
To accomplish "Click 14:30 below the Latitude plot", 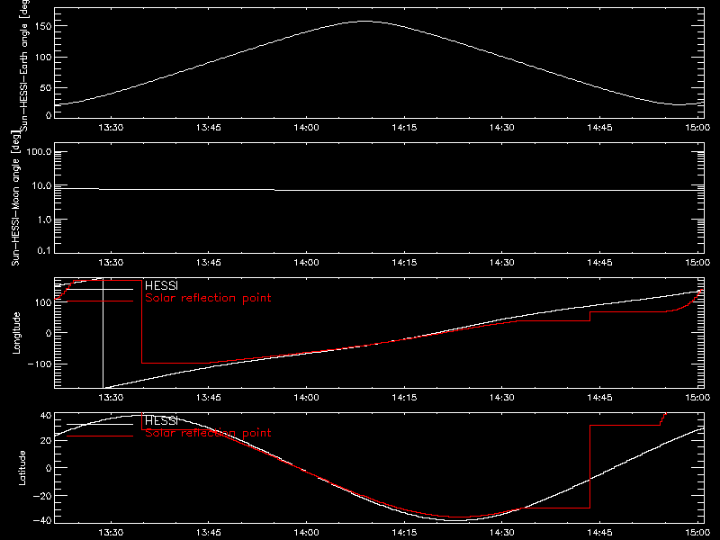I will [502, 532].
